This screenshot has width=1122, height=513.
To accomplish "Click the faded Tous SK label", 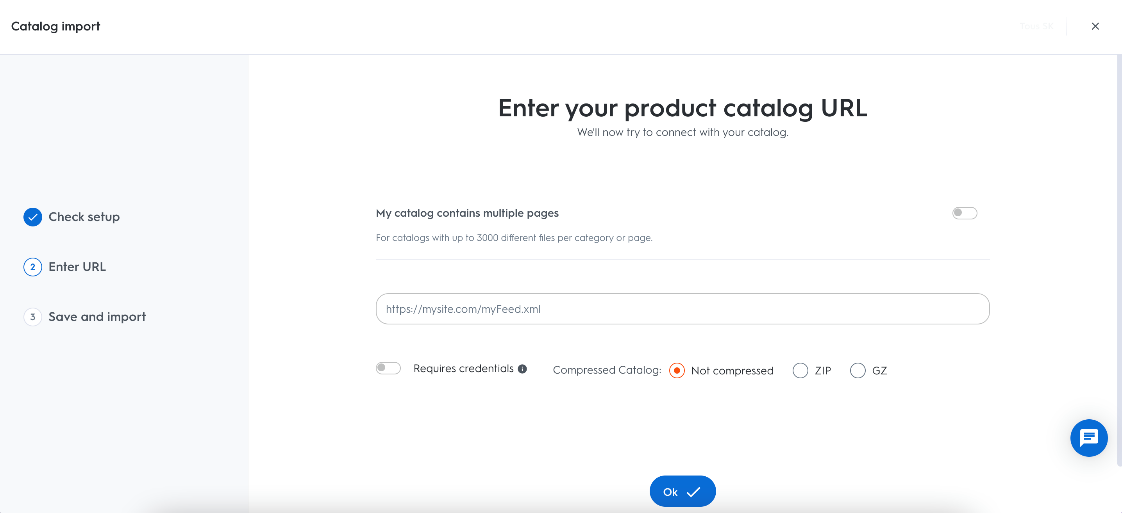I will point(1036,26).
